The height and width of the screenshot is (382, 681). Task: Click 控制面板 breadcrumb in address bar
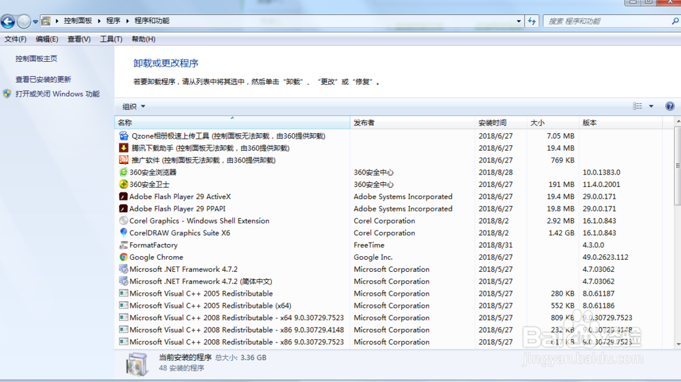click(x=78, y=21)
